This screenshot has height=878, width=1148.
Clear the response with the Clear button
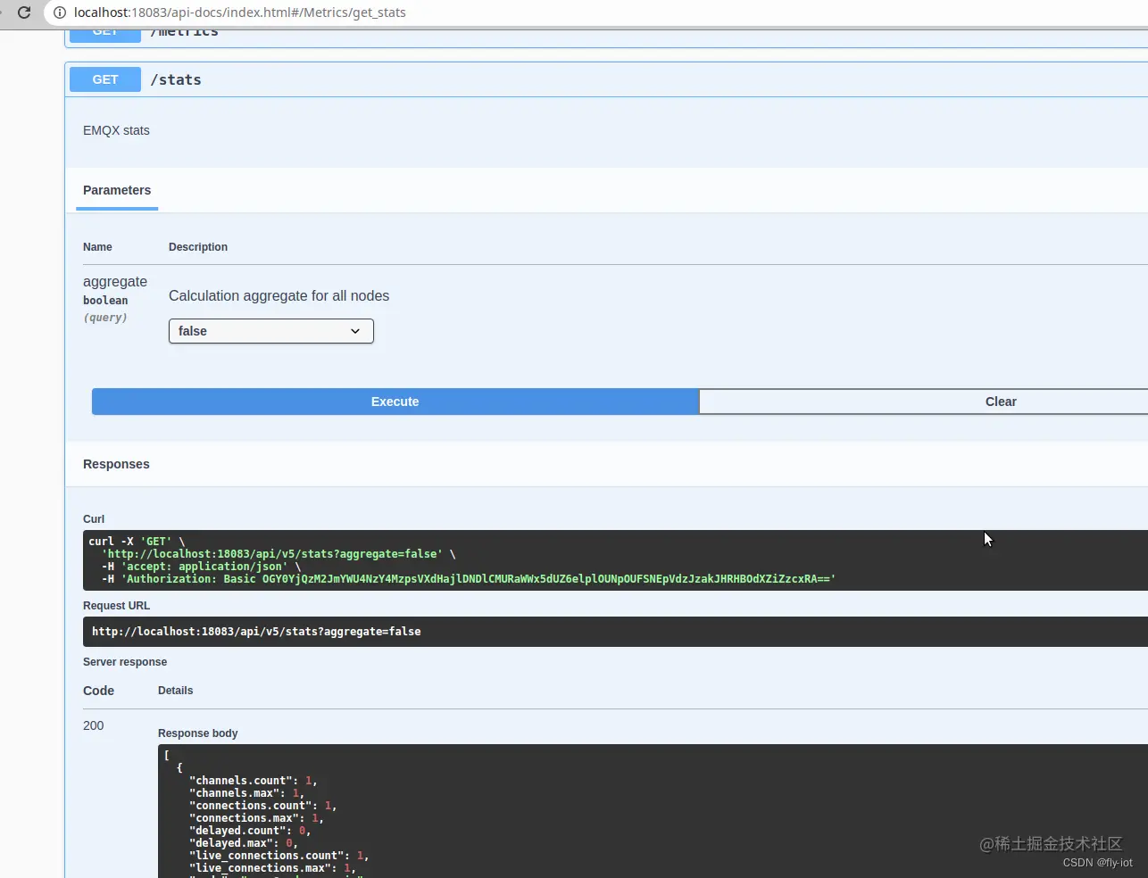point(923,402)
